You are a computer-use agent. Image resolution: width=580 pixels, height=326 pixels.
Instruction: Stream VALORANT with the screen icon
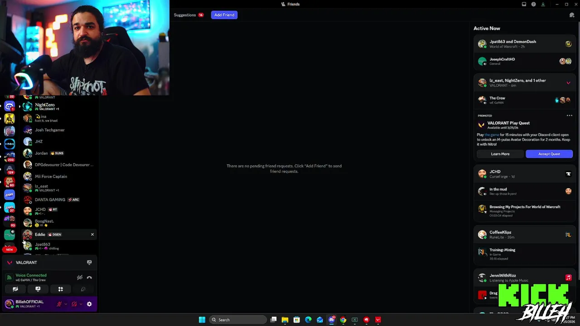(x=89, y=263)
